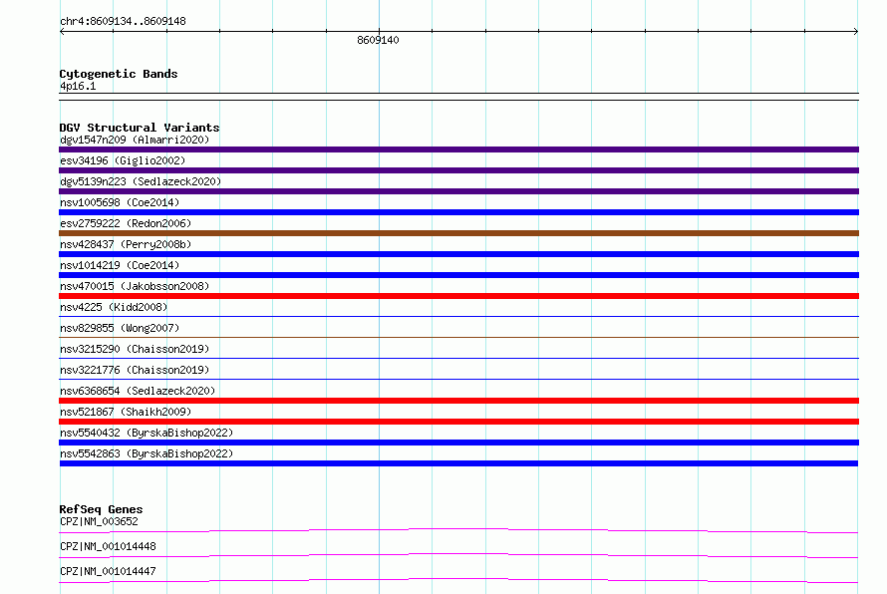The height and width of the screenshot is (594, 887).
Task: Click nsv5542863 (ByrskaBishop2022) label
Action: pyautogui.click(x=147, y=453)
